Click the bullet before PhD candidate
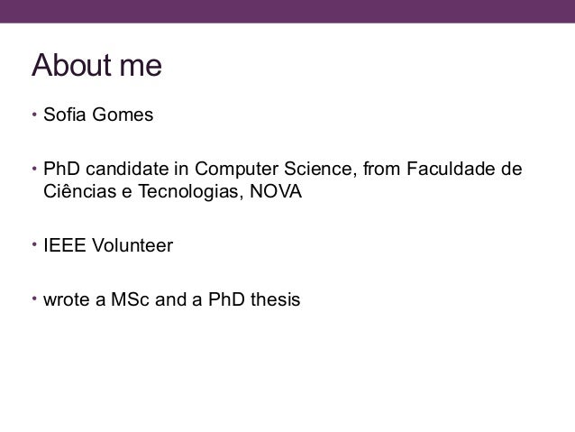The image size is (575, 432). click(34, 169)
